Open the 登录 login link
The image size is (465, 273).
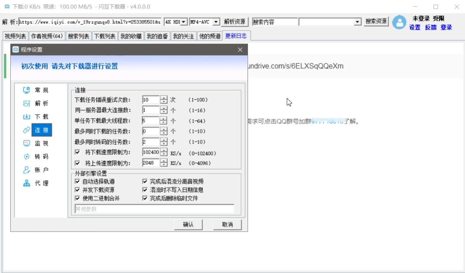pos(446,27)
